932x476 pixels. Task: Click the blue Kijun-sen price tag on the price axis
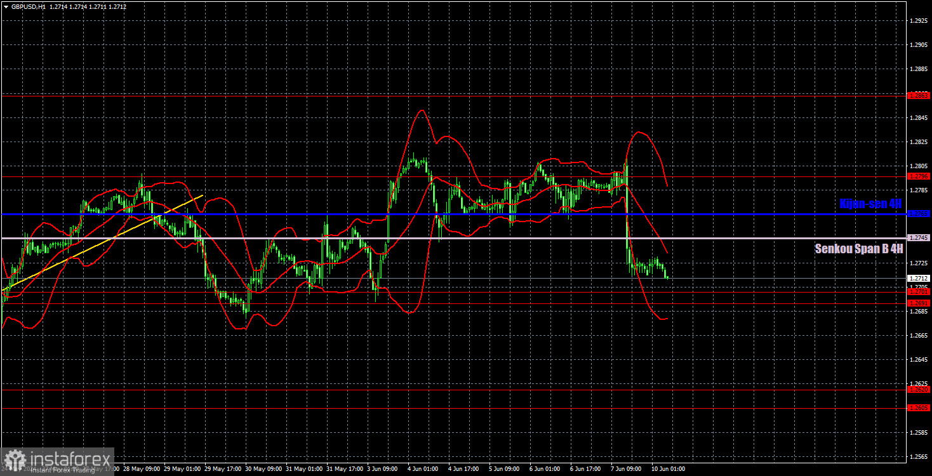tap(919, 214)
